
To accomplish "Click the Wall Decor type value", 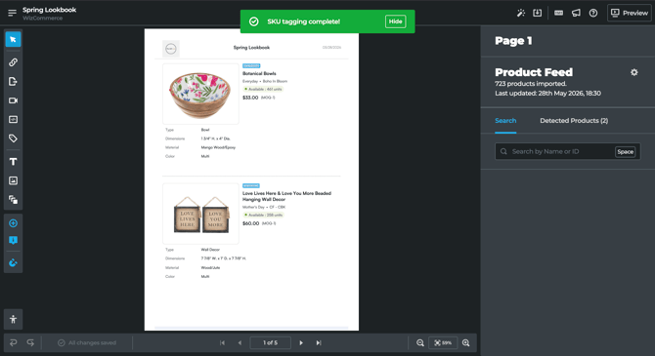I will tap(210, 250).
